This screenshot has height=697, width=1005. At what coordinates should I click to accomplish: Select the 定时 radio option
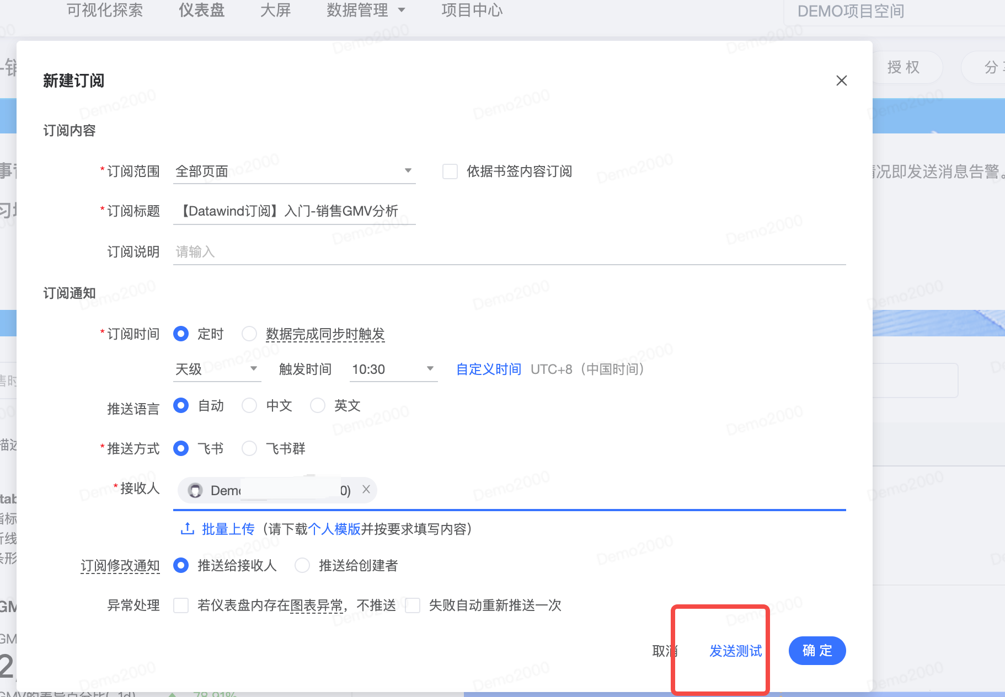[x=181, y=334]
